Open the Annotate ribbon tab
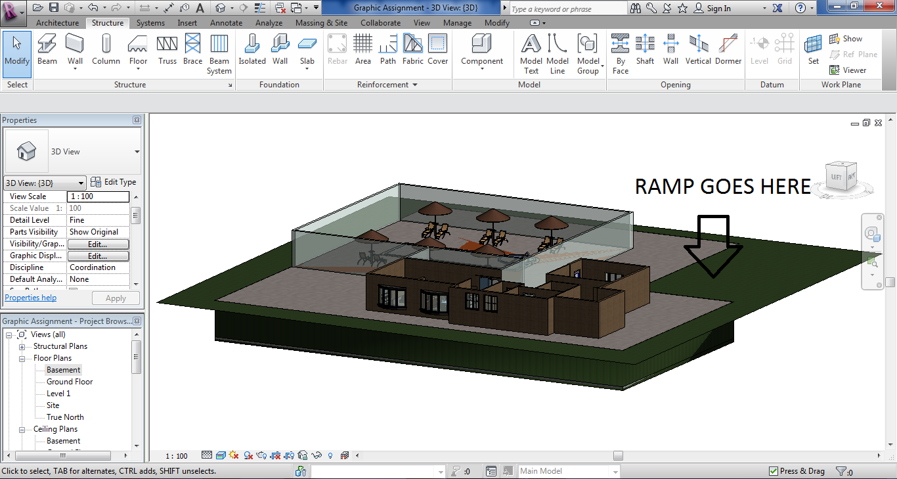The width and height of the screenshot is (897, 479). tap(227, 23)
